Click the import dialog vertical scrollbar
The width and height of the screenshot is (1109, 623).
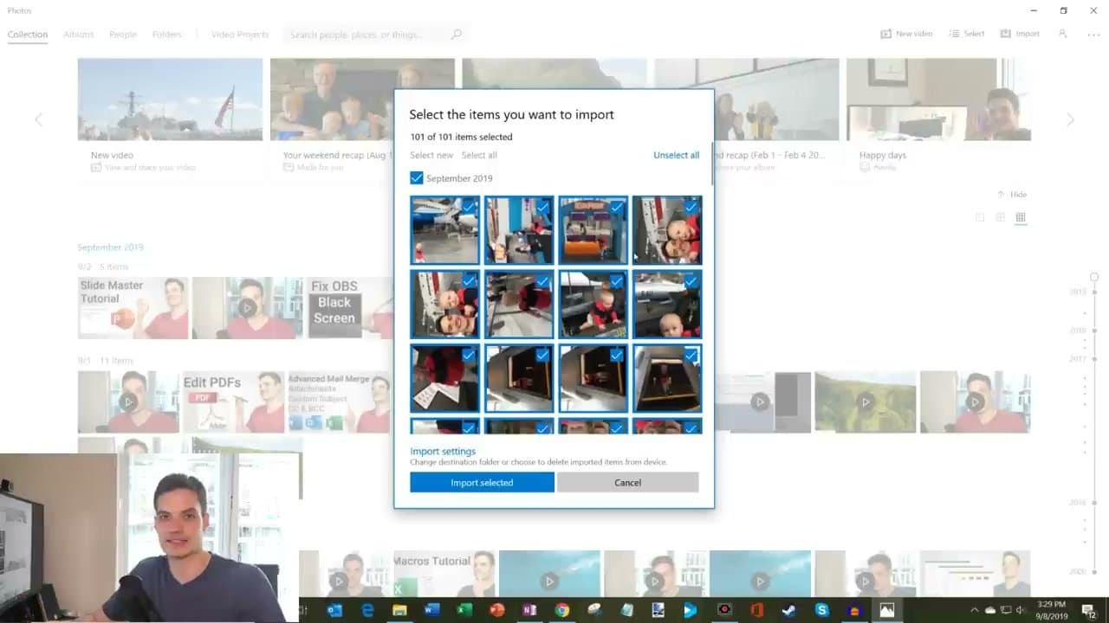click(712, 164)
